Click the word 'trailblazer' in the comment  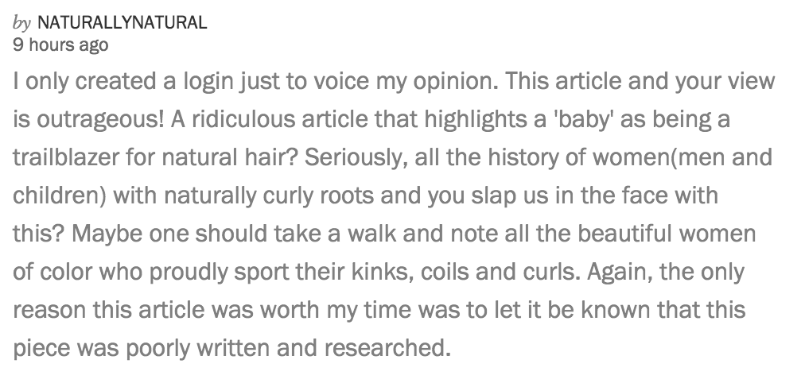click(x=61, y=158)
